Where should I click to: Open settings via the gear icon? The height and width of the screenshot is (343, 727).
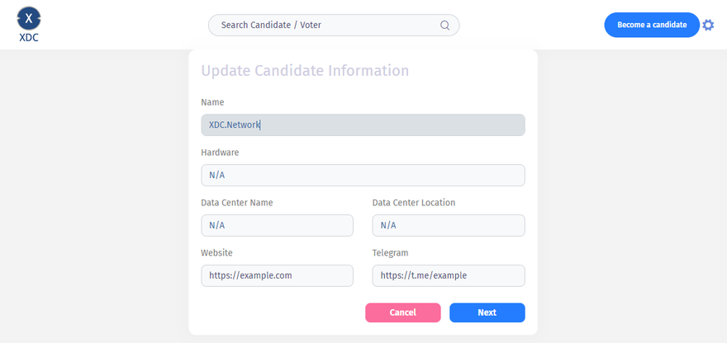point(708,25)
